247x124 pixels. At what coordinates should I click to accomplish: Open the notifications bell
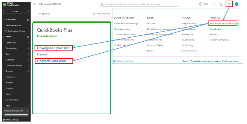(221, 4)
